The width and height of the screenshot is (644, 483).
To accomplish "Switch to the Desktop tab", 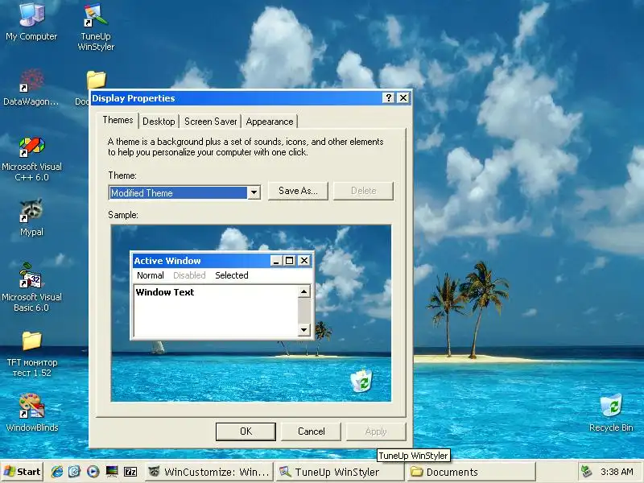I will click(x=159, y=122).
